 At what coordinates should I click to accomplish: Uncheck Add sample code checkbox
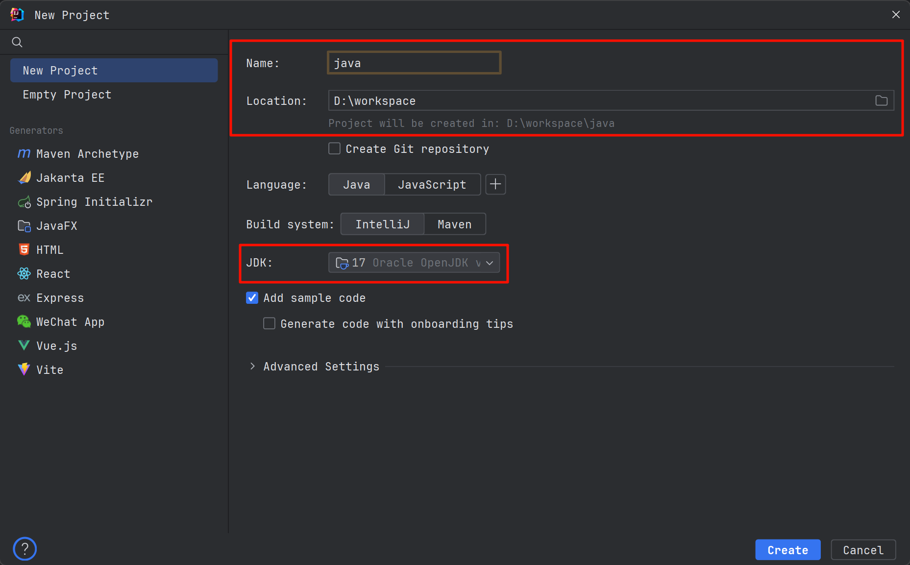(x=252, y=297)
